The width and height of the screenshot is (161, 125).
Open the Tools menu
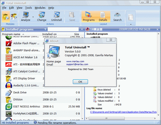click(28, 8)
